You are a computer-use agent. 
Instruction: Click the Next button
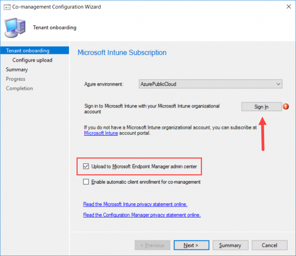coord(191,245)
